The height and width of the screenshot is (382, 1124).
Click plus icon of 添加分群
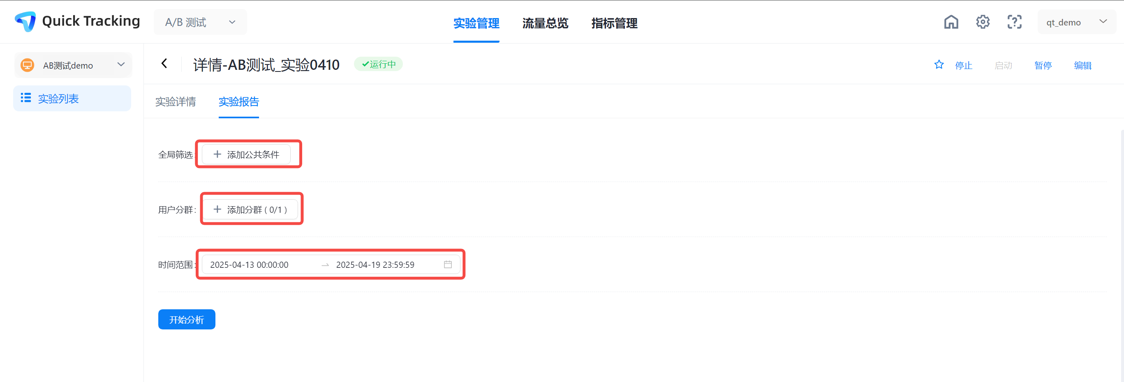point(217,209)
